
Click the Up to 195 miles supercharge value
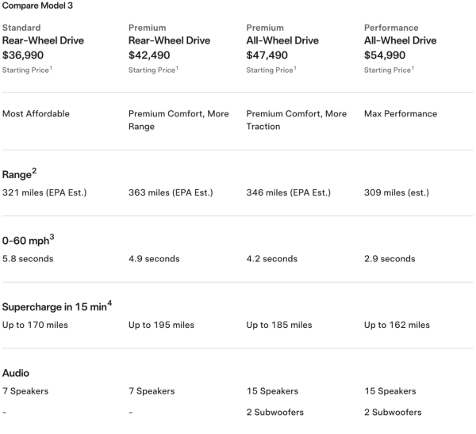(161, 325)
